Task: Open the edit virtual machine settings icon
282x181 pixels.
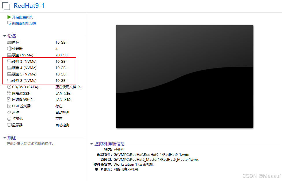Action: pyautogui.click(x=9, y=23)
